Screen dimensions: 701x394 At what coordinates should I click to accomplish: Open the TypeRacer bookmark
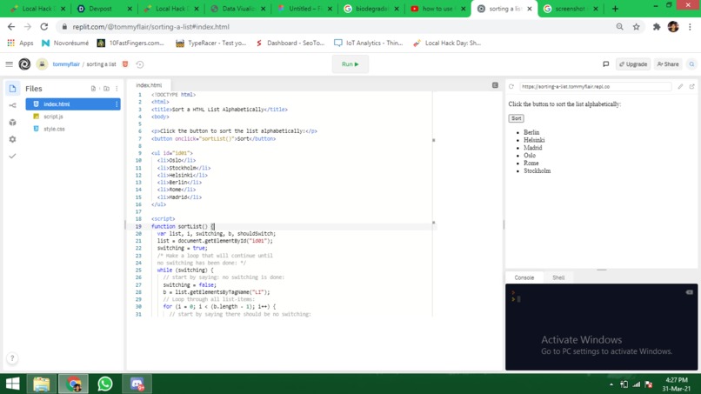pyautogui.click(x=211, y=43)
